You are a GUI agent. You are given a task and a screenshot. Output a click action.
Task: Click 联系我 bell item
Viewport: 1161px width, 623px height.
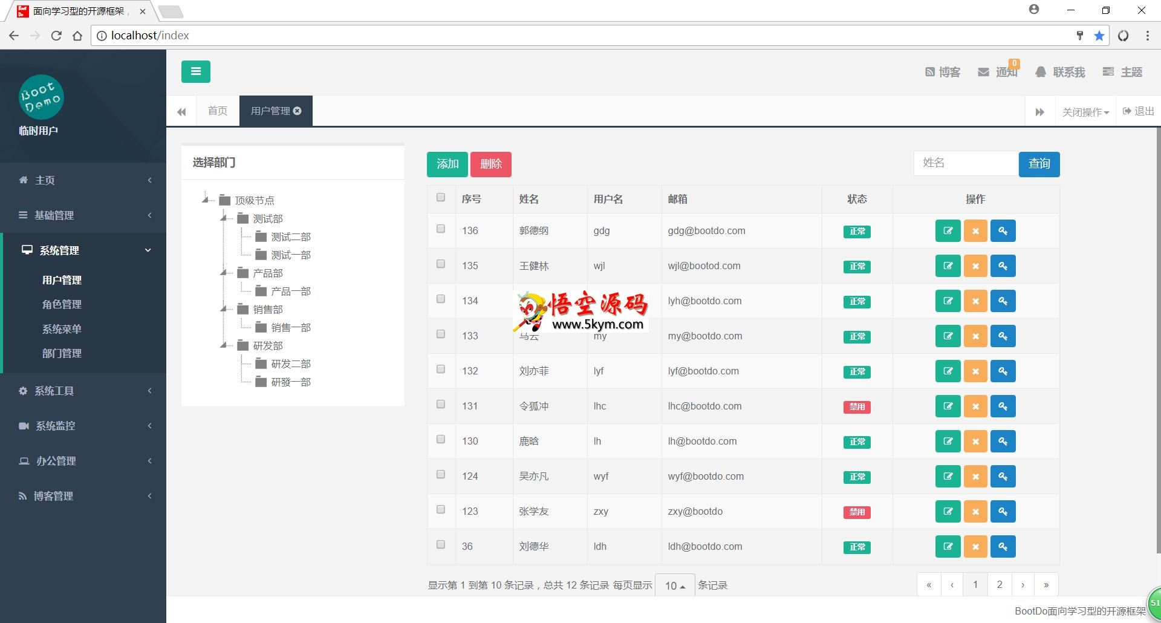point(1060,72)
